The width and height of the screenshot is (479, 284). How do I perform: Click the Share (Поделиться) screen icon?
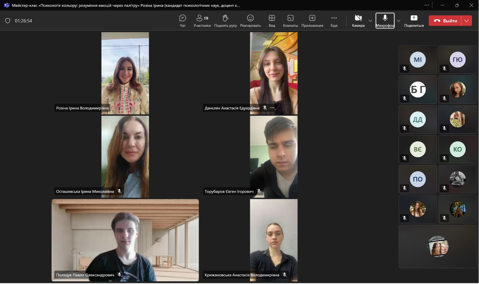(414, 21)
